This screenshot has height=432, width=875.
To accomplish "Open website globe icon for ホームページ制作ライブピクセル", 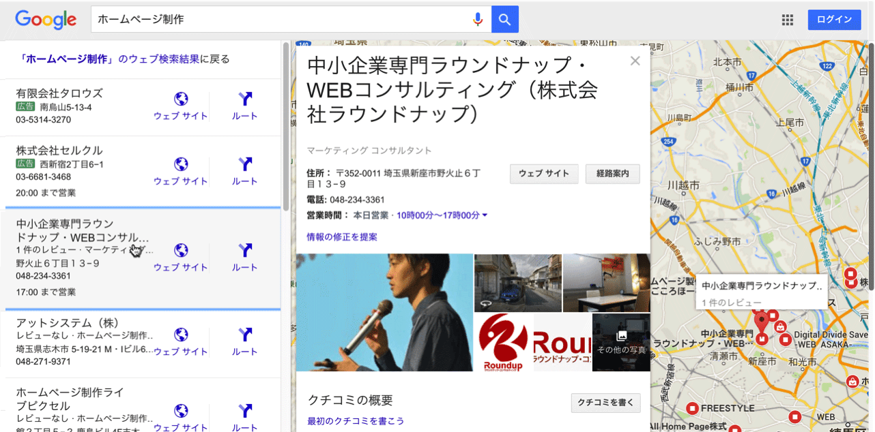I will 181,411.
